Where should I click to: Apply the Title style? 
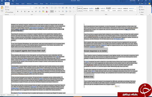click(108, 9)
